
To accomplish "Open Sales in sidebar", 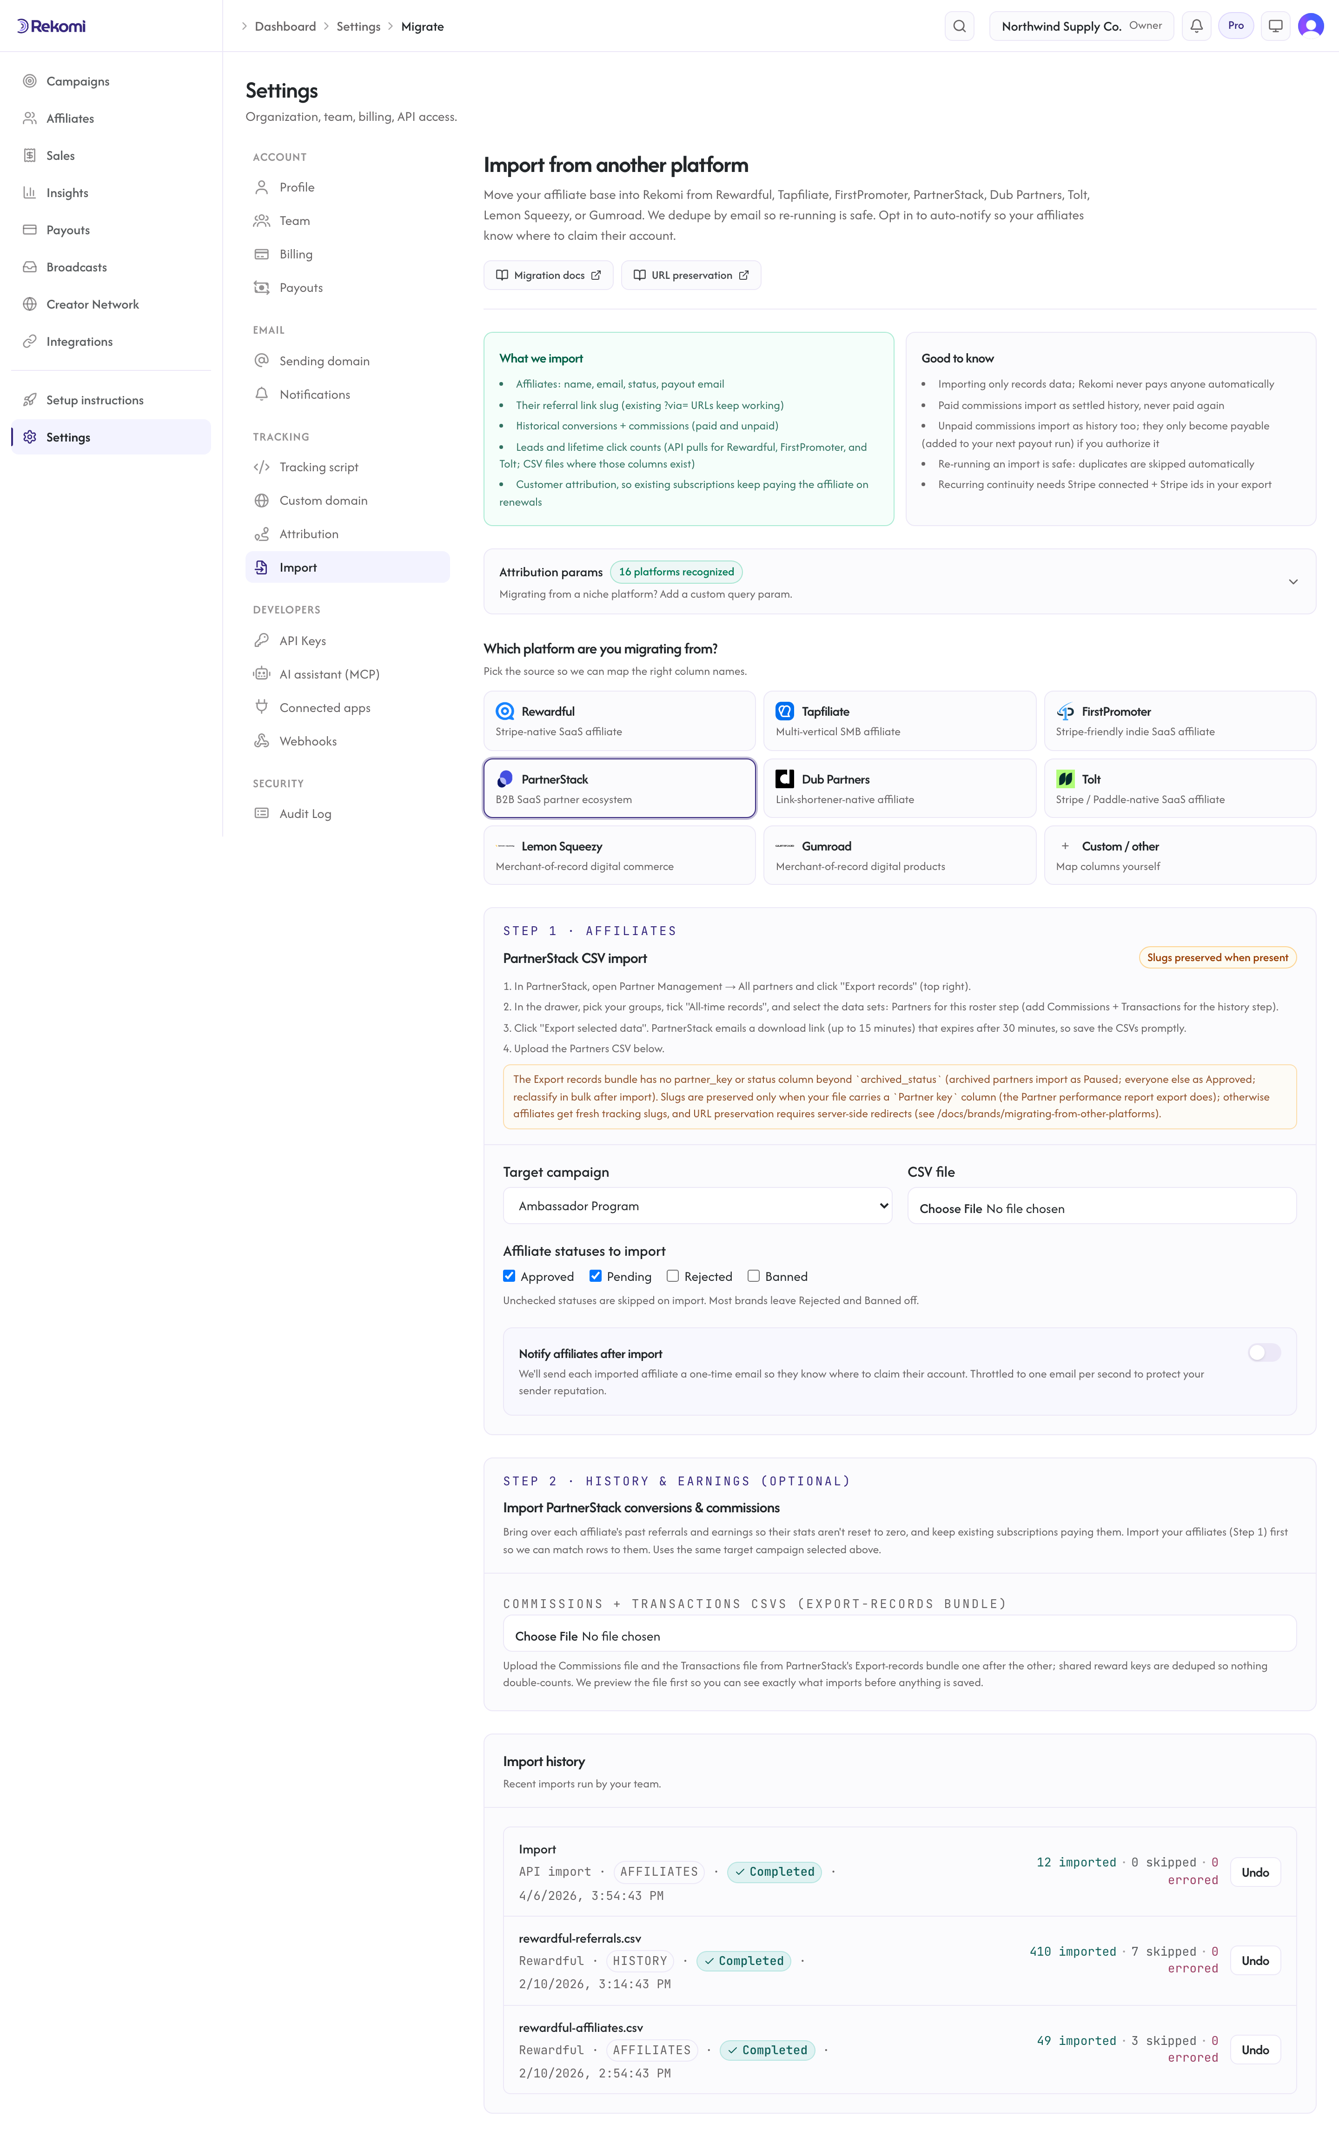I will tap(111, 156).
